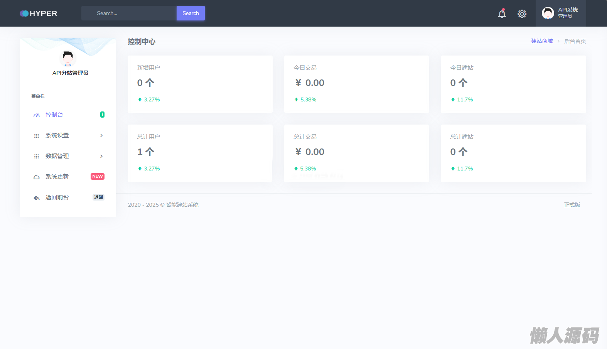Select the 控制台 menu item

click(54, 115)
